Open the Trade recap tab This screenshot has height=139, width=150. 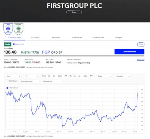coord(77,38)
